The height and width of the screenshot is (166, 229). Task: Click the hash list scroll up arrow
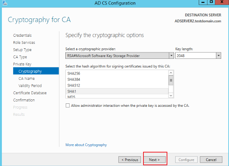pyautogui.click(x=171, y=73)
